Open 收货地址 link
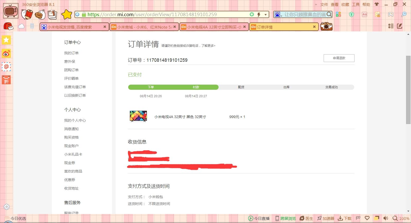The width and height of the screenshot is (411, 223). (x=71, y=188)
